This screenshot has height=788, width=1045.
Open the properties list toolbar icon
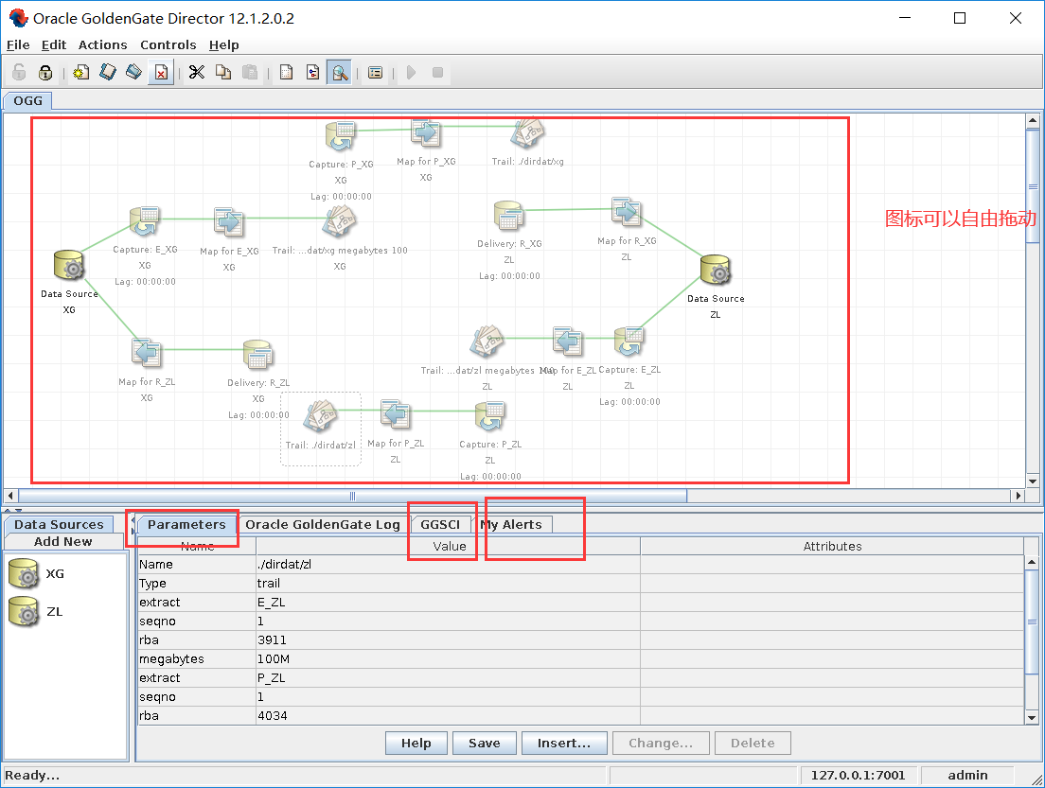pyautogui.click(x=375, y=72)
